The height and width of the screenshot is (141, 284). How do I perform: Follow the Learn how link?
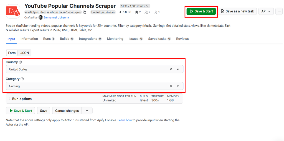coord(125,120)
